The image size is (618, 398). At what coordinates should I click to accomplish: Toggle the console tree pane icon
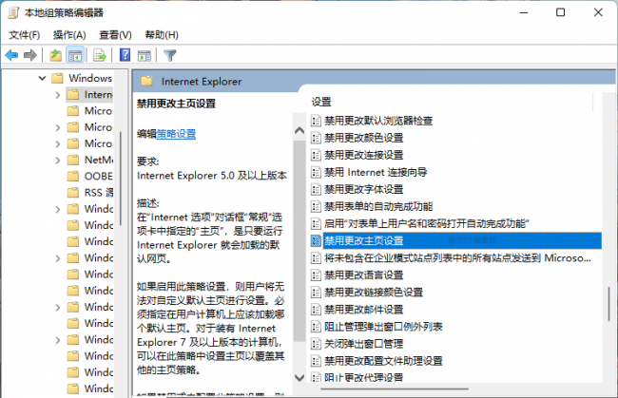[75, 55]
